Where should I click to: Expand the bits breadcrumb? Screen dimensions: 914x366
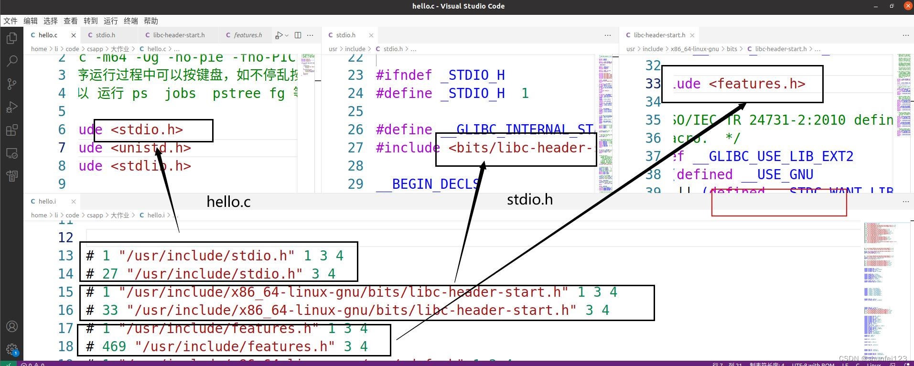coord(732,49)
